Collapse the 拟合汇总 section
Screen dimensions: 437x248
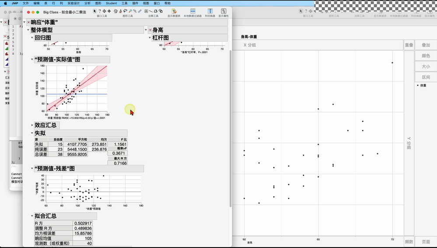pos(32,216)
